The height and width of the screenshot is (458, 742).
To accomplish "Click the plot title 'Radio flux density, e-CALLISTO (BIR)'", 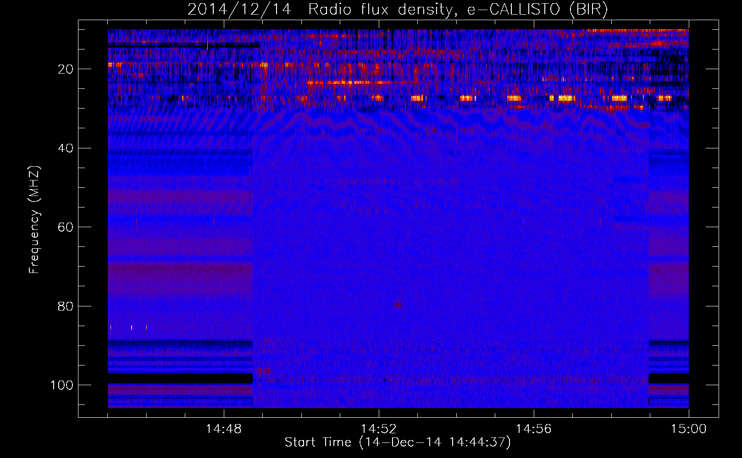I will pos(458,10).
